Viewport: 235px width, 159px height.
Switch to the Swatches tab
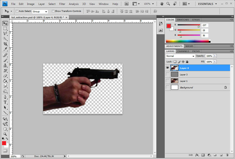tap(183, 20)
